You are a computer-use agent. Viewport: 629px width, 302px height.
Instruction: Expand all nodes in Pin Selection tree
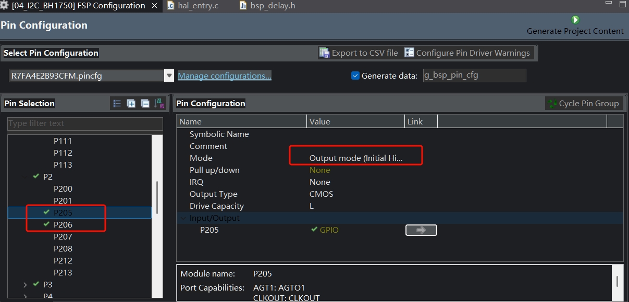pyautogui.click(x=131, y=104)
